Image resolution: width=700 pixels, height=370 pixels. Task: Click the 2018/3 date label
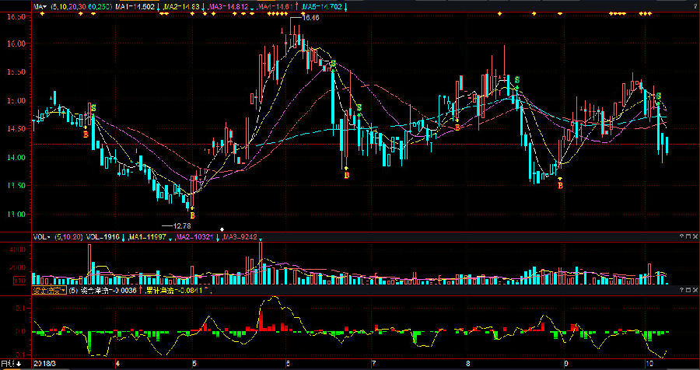tap(45, 364)
